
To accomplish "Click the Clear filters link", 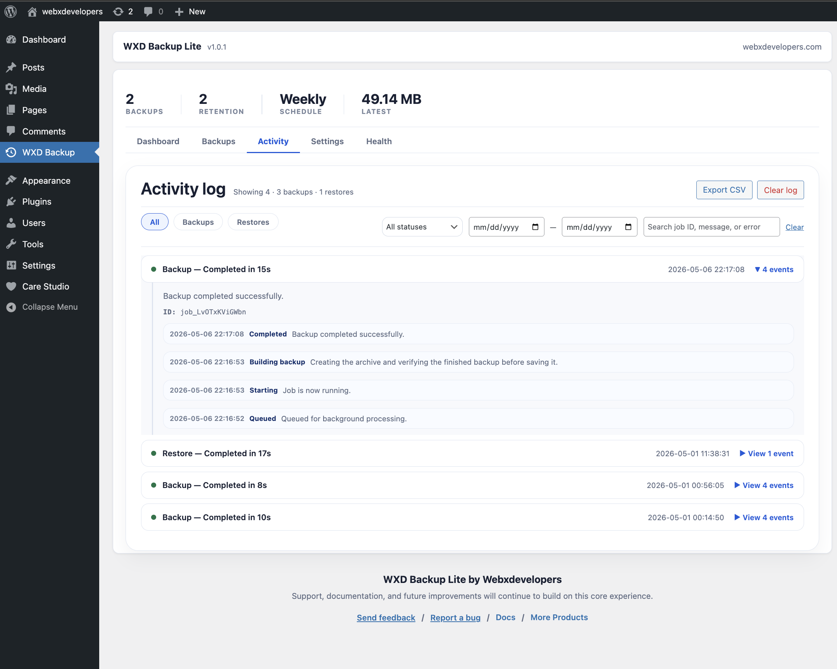I will [x=795, y=227].
